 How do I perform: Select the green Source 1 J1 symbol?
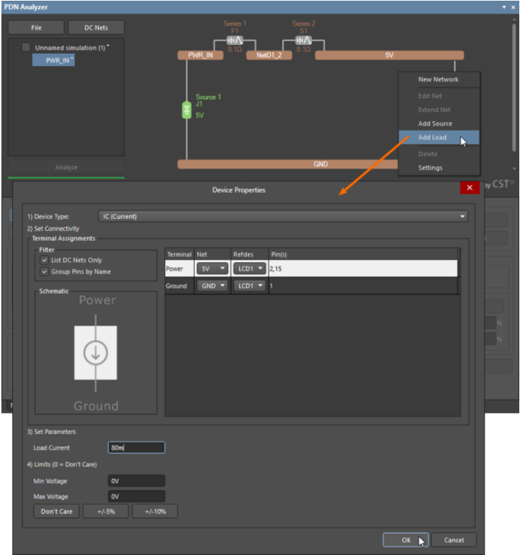coord(186,110)
